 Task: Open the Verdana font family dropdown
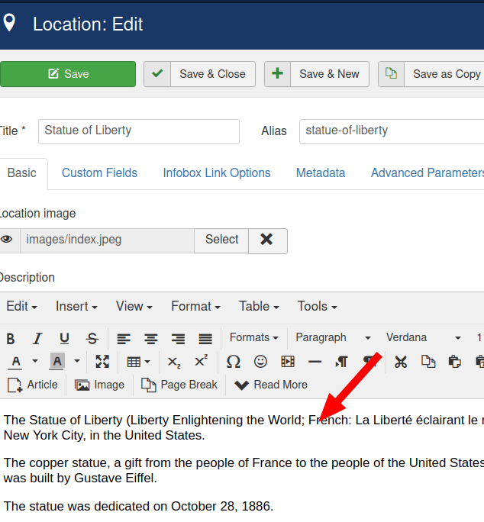[423, 337]
